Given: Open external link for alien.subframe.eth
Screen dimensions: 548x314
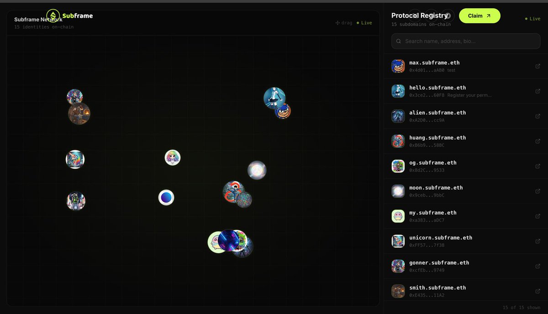Looking at the screenshot, I should point(537,116).
